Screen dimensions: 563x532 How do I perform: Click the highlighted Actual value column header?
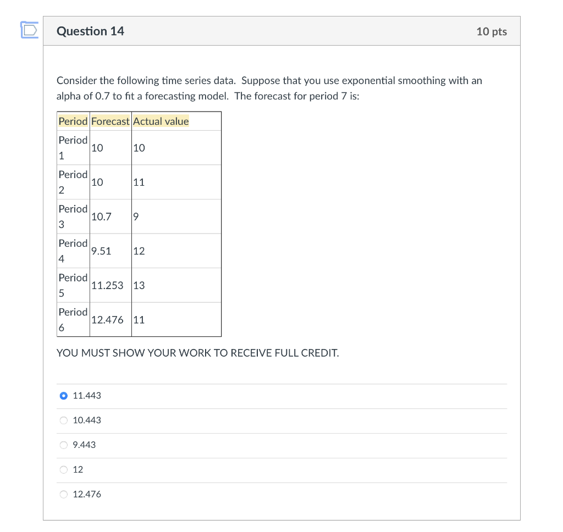point(161,120)
